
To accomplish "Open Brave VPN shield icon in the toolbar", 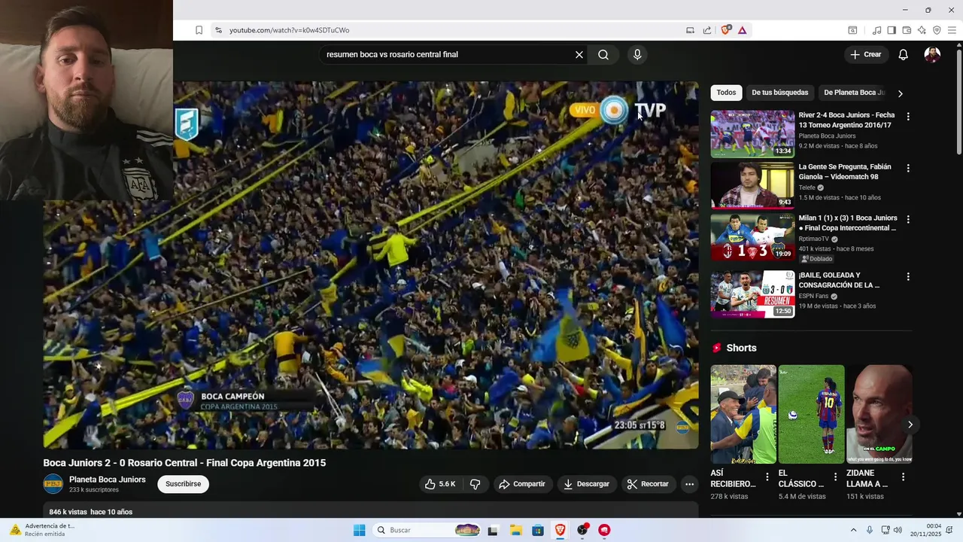I will tap(937, 30).
